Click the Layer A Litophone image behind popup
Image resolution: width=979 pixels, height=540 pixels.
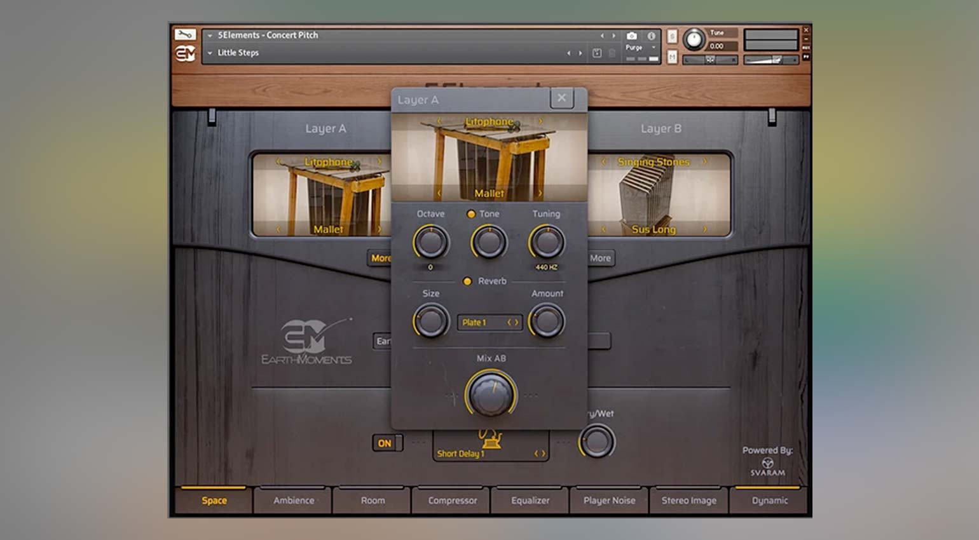(x=322, y=195)
